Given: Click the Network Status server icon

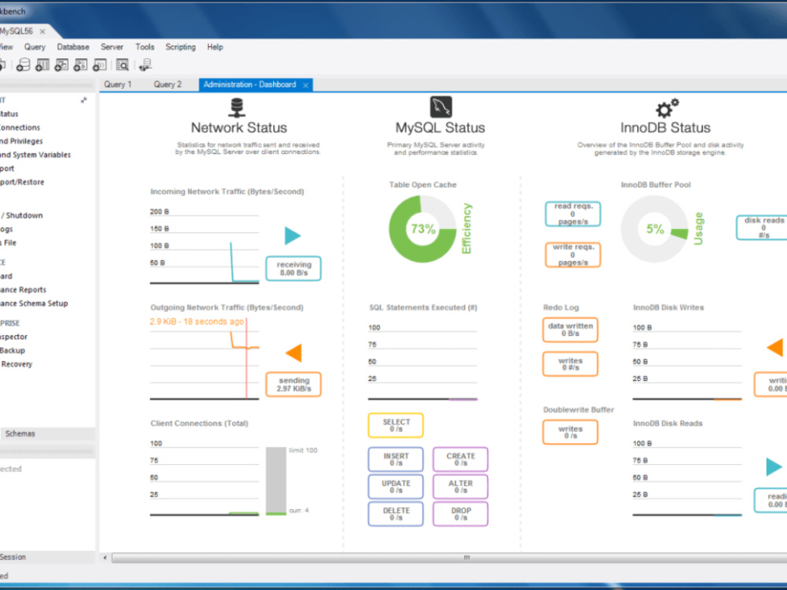Looking at the screenshot, I should [237, 107].
